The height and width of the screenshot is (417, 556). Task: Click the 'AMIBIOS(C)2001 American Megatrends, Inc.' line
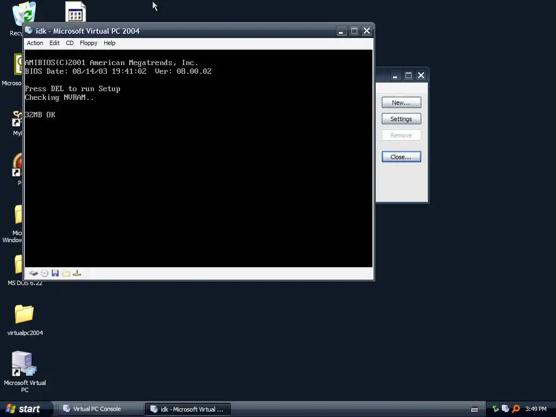(111, 63)
